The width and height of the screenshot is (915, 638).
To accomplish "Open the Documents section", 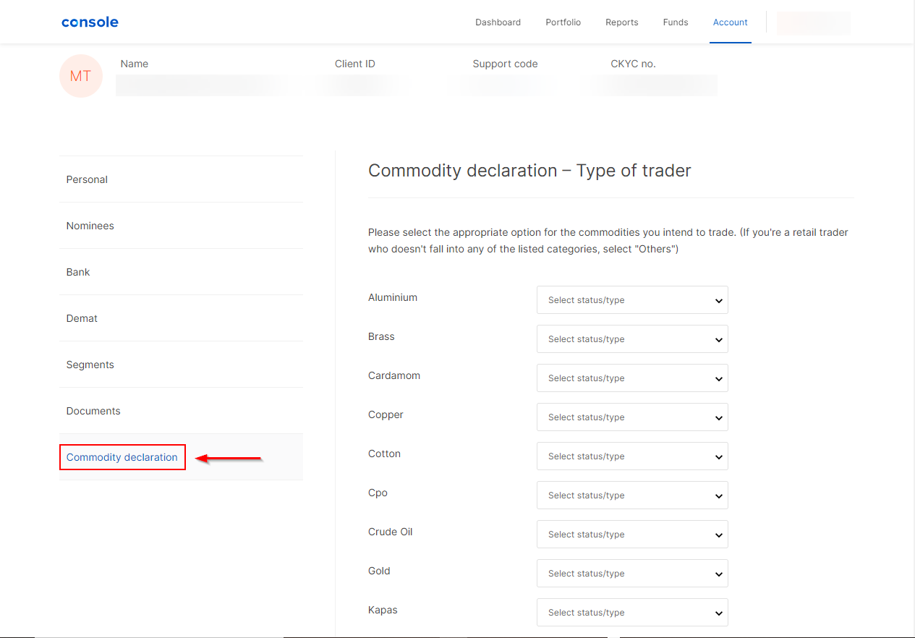I will [x=181, y=411].
